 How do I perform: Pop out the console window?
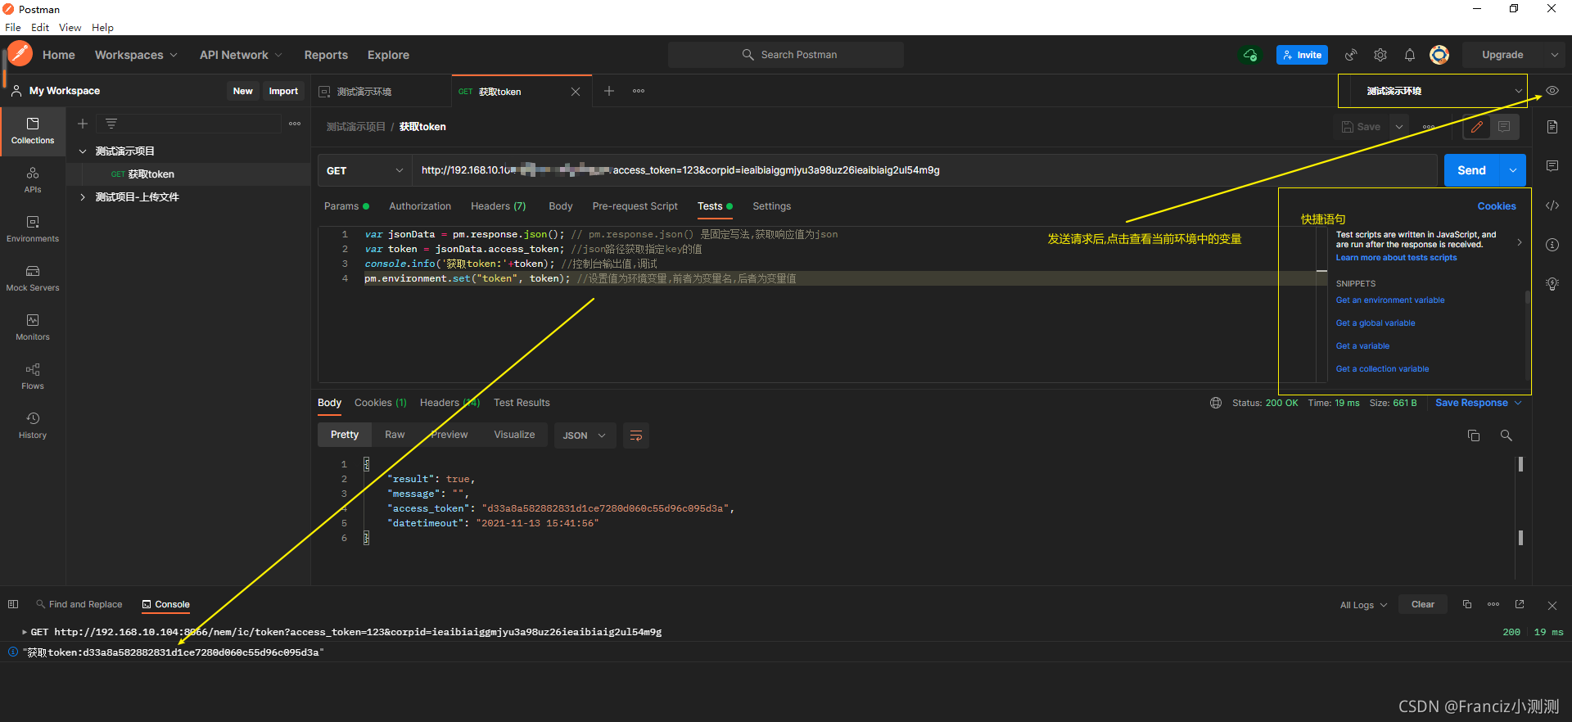1520,604
